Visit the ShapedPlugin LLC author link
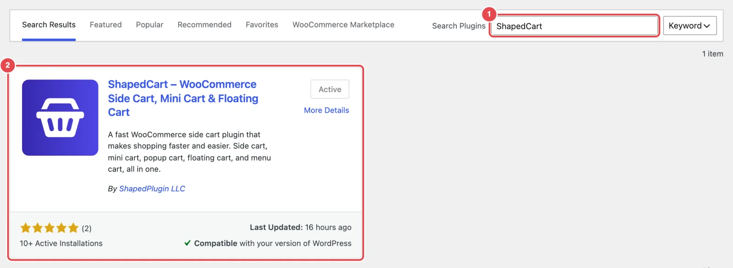The image size is (733, 268). pyautogui.click(x=152, y=189)
